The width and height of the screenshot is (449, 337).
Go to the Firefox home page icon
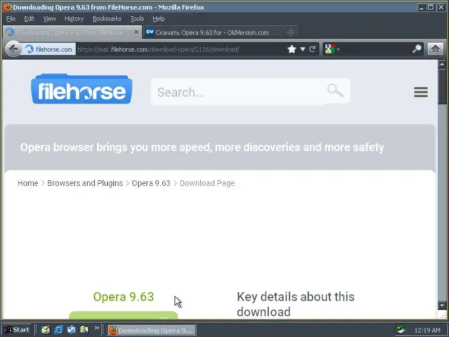coord(436,49)
